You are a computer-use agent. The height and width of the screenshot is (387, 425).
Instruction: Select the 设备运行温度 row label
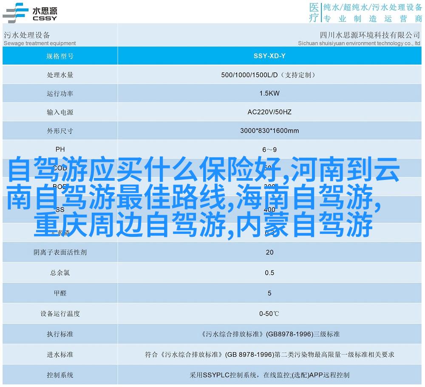pyautogui.click(x=60, y=314)
